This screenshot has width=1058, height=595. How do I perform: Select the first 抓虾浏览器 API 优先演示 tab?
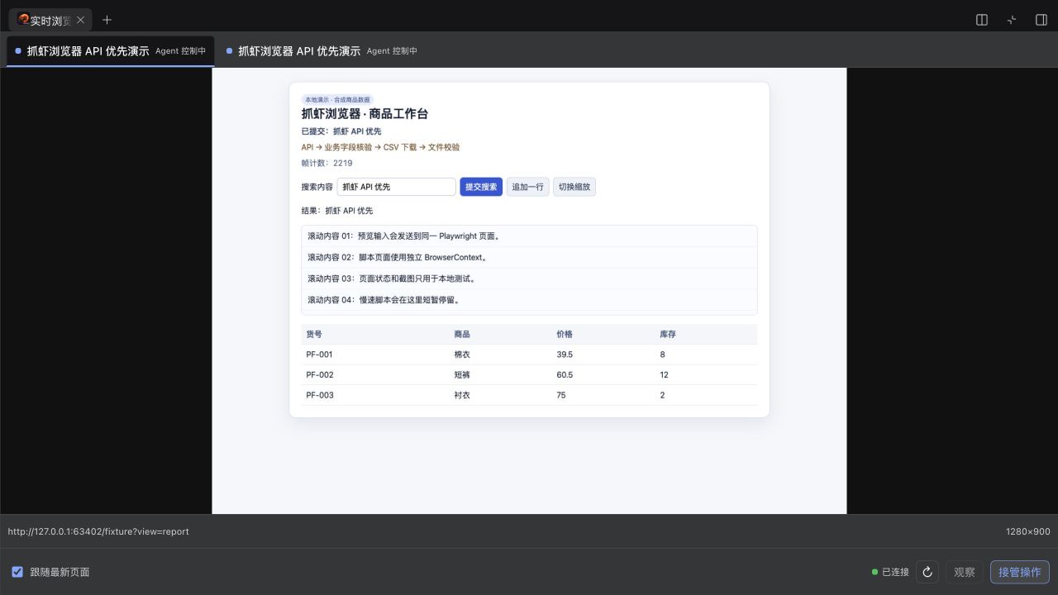pos(111,50)
